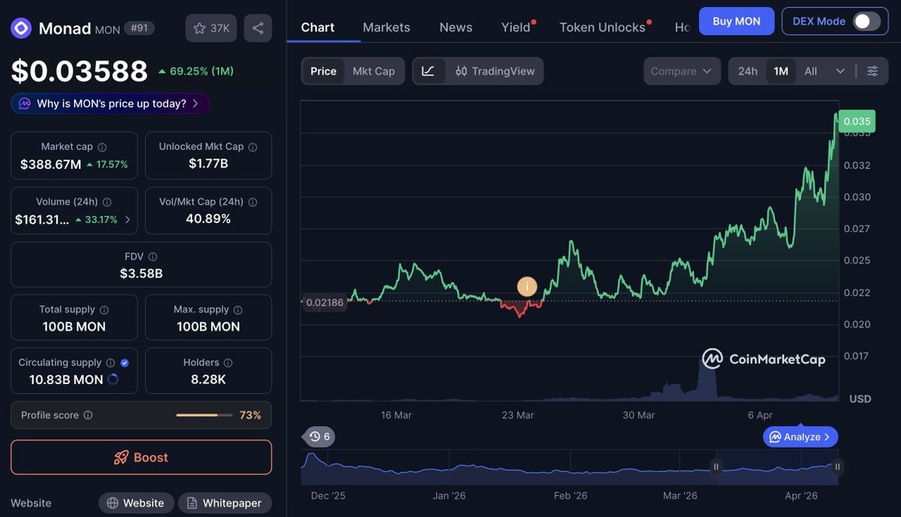Click the Monad logo icon

pyautogui.click(x=21, y=29)
